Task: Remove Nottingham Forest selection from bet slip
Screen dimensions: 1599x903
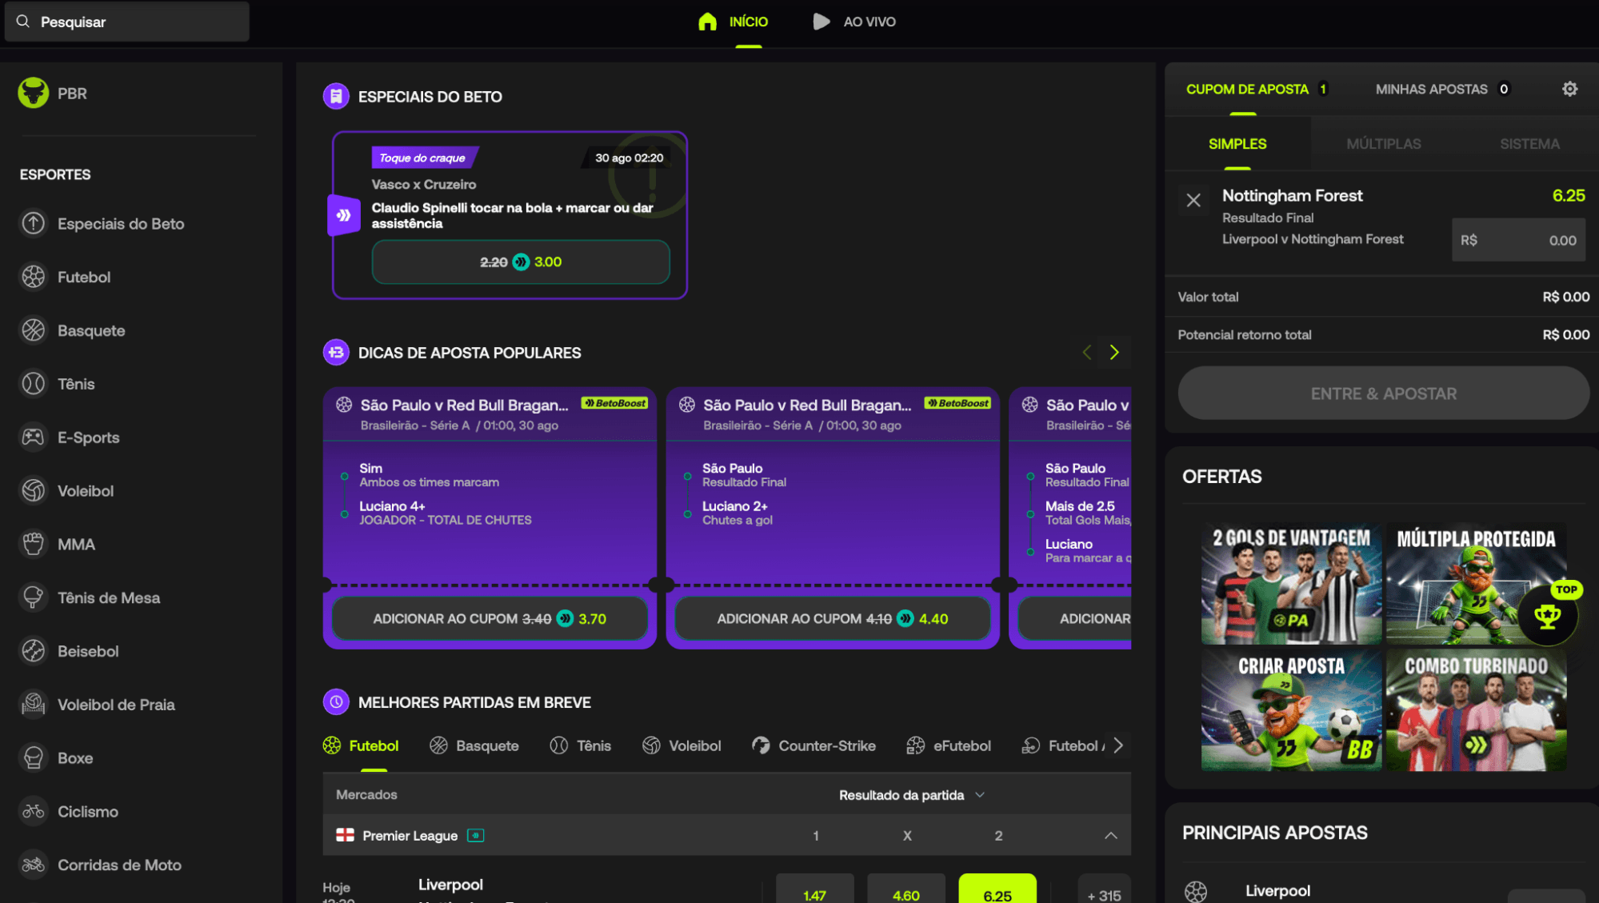Action: tap(1193, 200)
